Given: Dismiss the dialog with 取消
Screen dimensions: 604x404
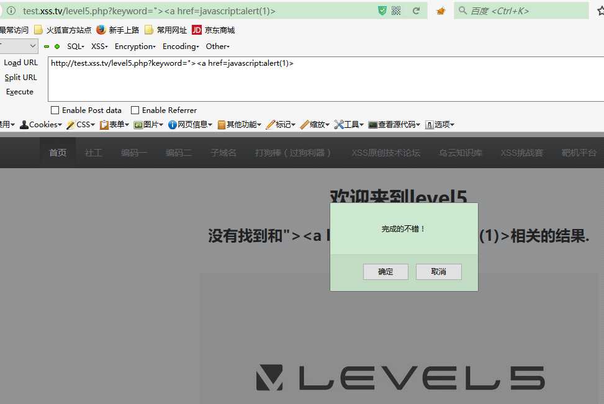Looking at the screenshot, I should click(x=439, y=272).
